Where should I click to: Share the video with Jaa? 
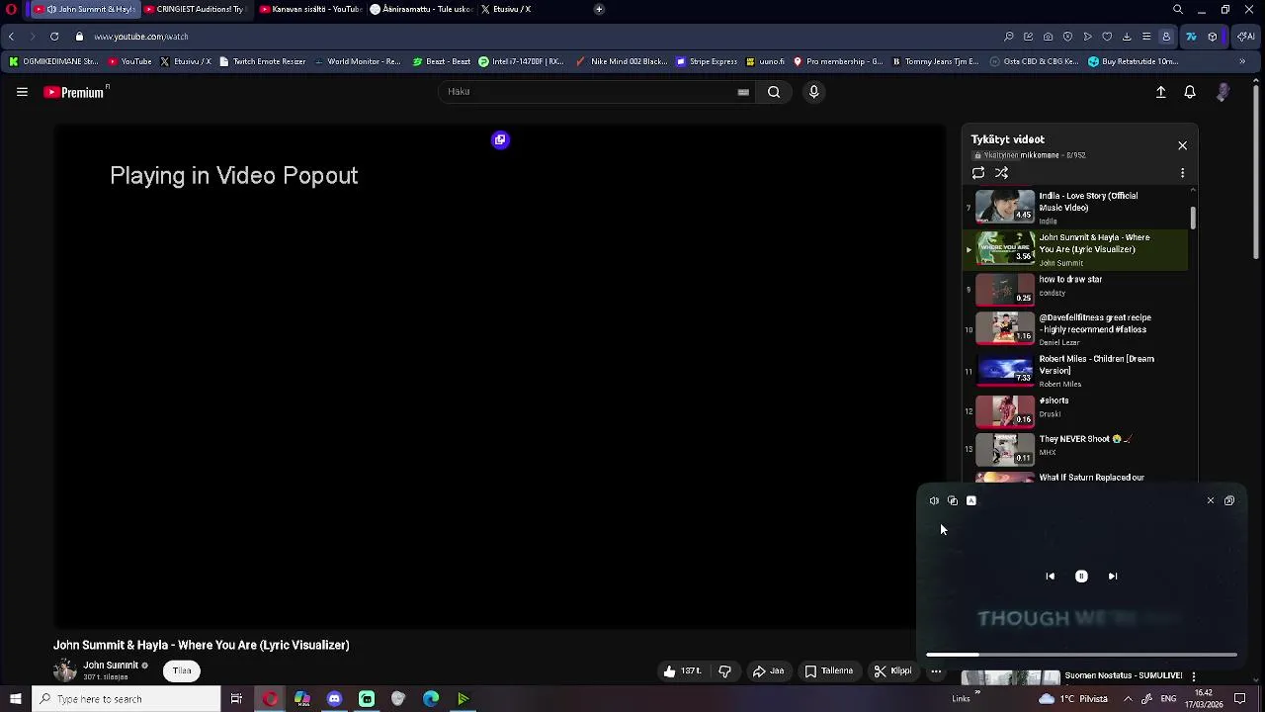[769, 671]
